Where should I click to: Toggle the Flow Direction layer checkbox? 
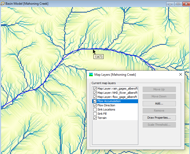pos(95,105)
